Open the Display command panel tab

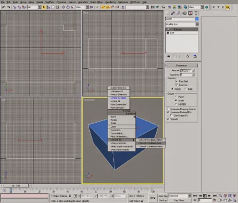coord(190,13)
